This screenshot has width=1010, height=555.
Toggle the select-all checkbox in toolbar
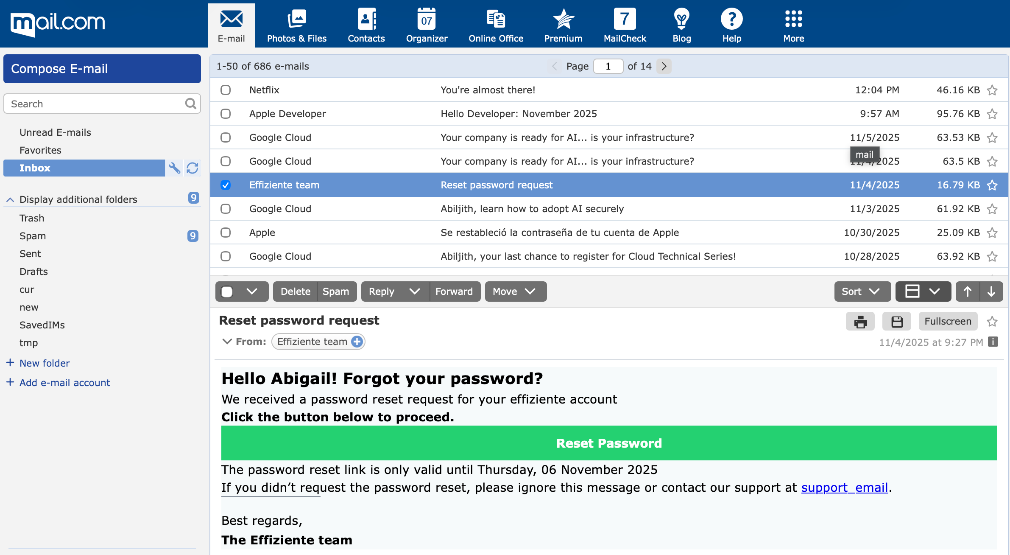tap(227, 292)
